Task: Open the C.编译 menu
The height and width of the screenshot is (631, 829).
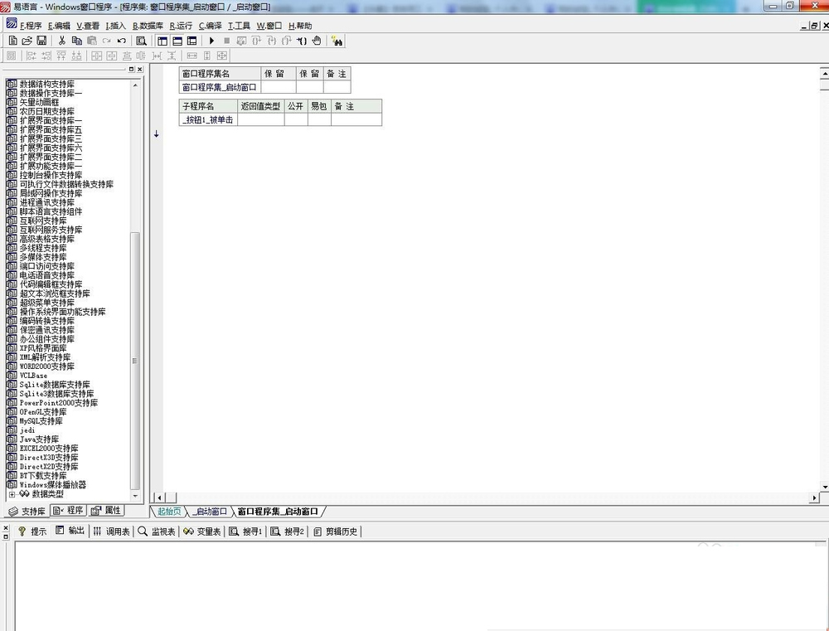Action: coord(211,26)
